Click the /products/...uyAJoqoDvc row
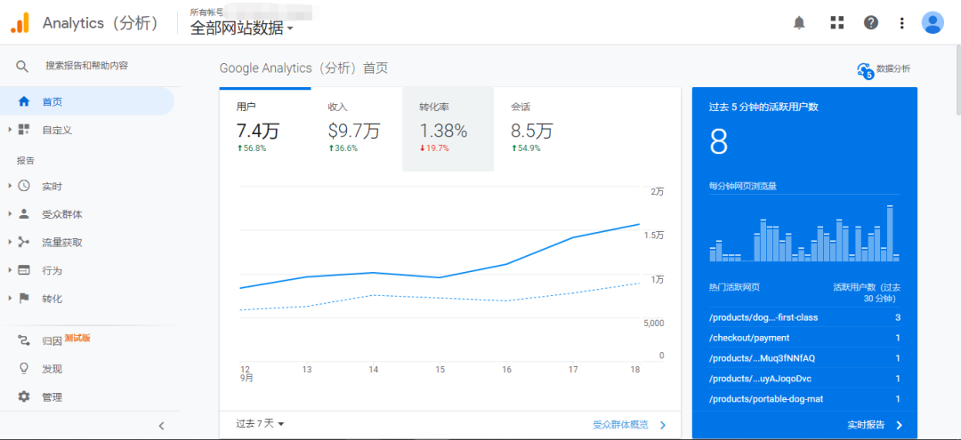961x440 pixels. pos(804,379)
